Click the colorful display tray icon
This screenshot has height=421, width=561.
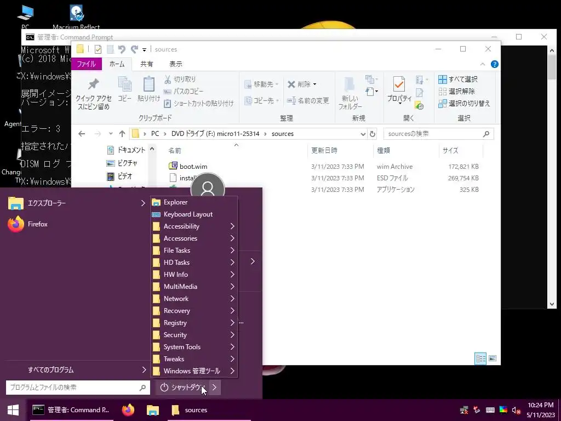click(x=503, y=410)
